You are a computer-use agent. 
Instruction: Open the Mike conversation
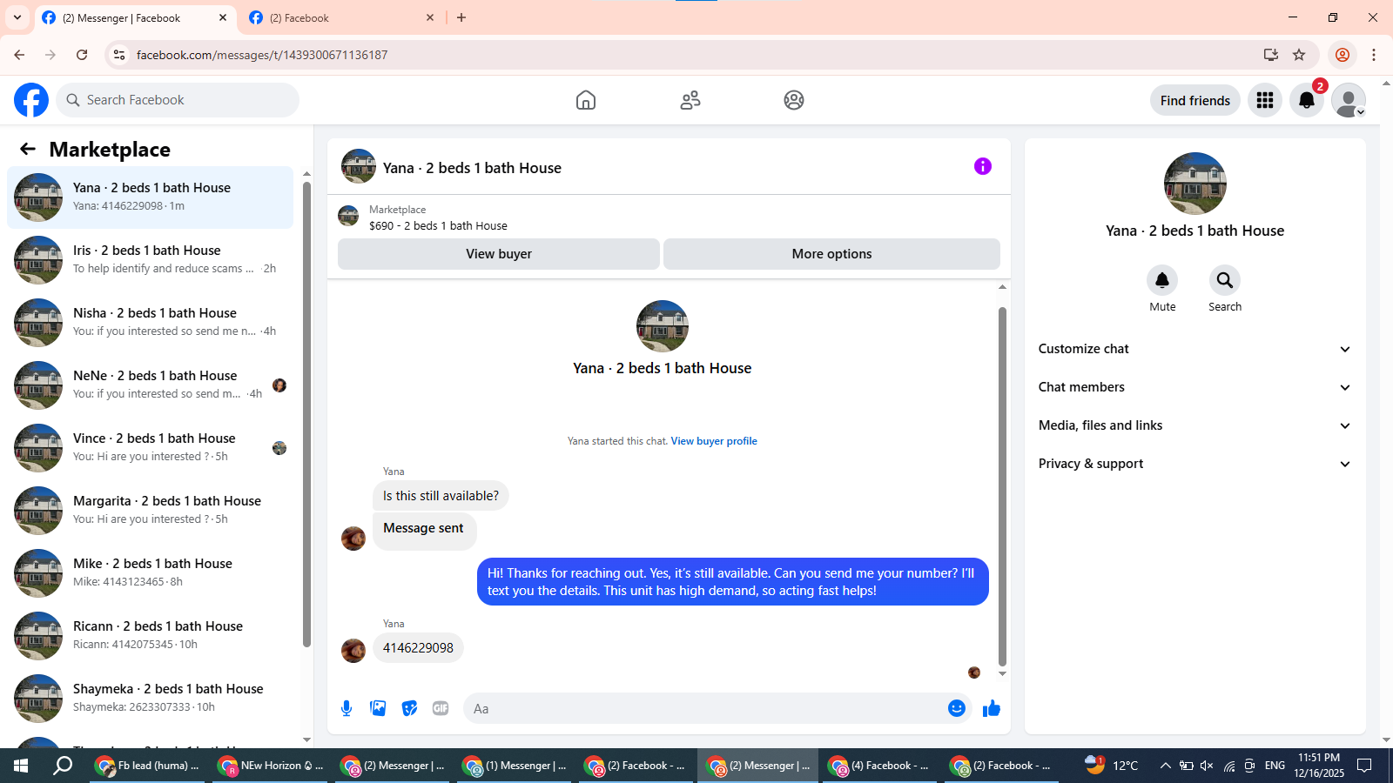[151, 573]
